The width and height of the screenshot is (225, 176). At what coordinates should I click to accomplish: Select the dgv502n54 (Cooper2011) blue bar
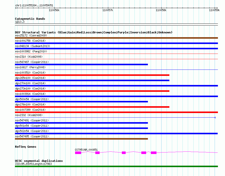coord(116,134)
